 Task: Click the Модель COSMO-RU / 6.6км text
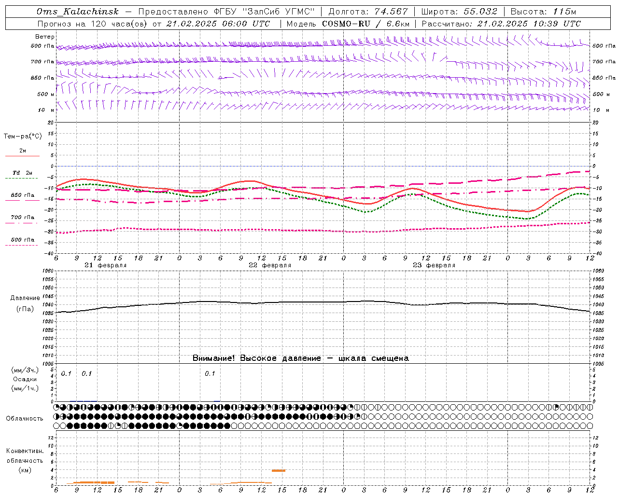tap(348, 24)
